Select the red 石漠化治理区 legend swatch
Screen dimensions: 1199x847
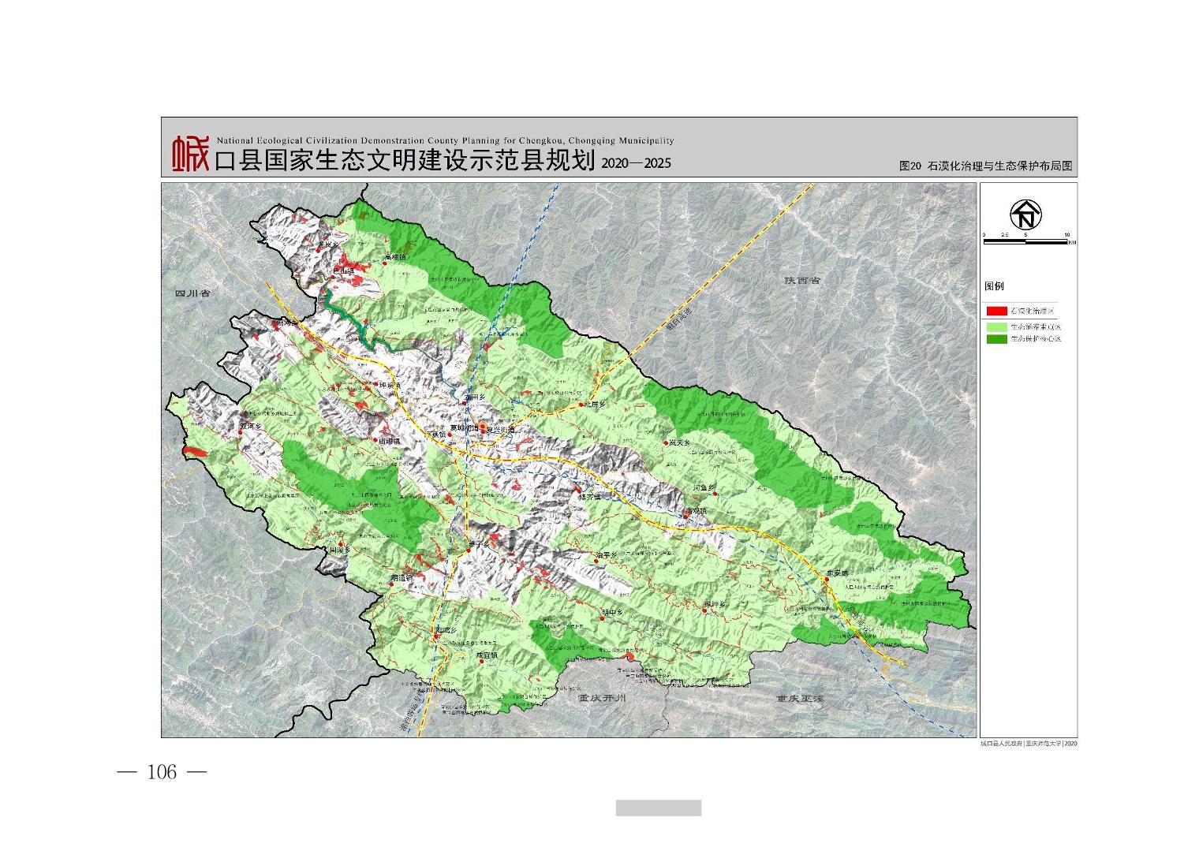[995, 312]
